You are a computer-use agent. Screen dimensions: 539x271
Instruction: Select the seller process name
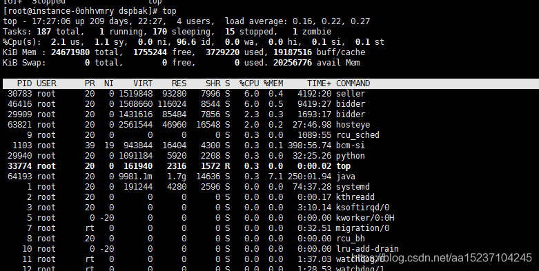[x=351, y=94]
